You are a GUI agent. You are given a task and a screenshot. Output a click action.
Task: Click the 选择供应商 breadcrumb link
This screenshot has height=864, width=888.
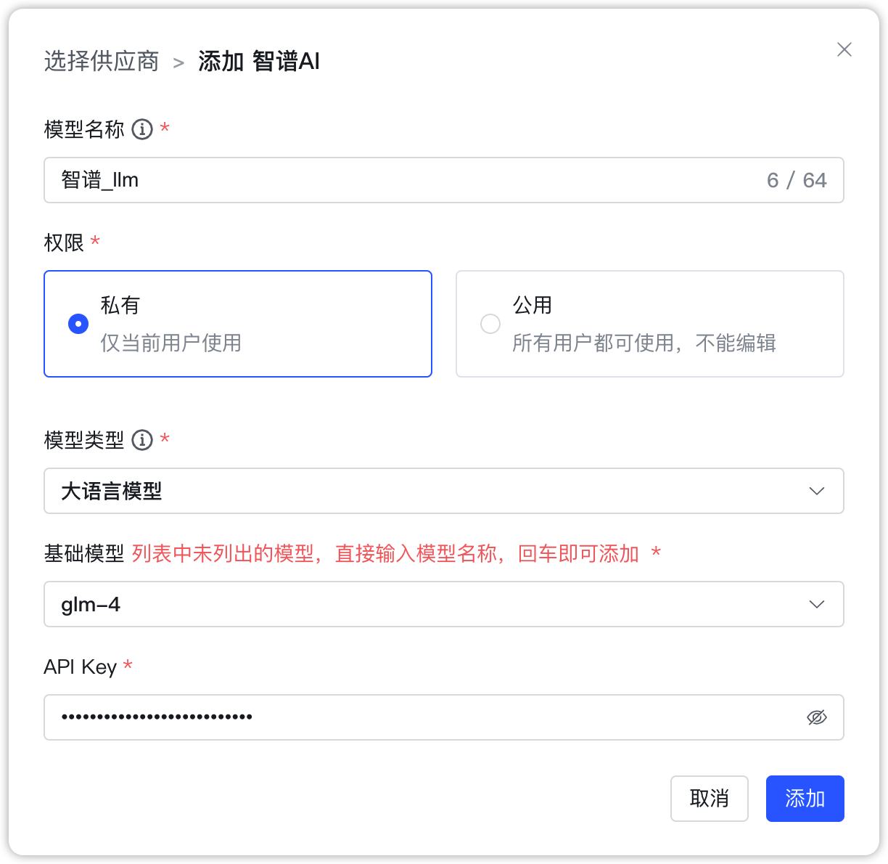tap(102, 62)
